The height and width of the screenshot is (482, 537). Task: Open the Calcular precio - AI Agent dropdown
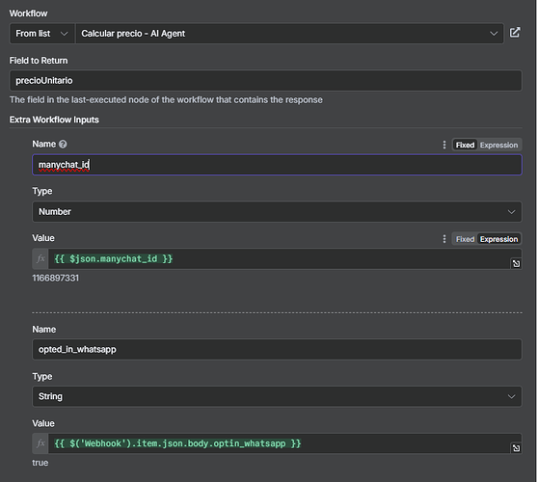[x=289, y=34]
